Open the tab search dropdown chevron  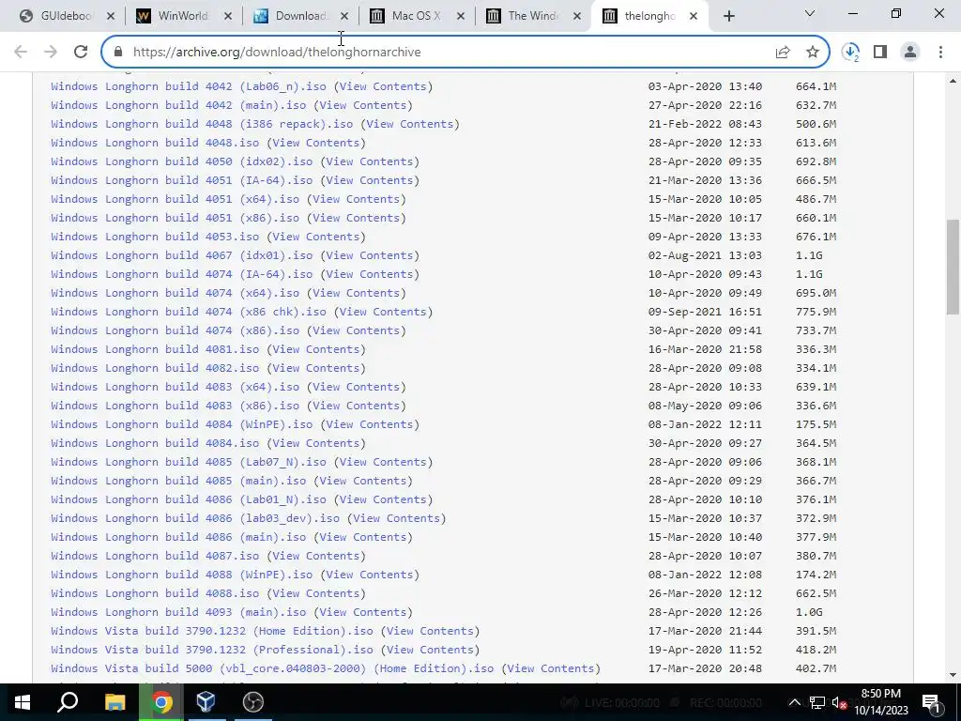tap(810, 13)
